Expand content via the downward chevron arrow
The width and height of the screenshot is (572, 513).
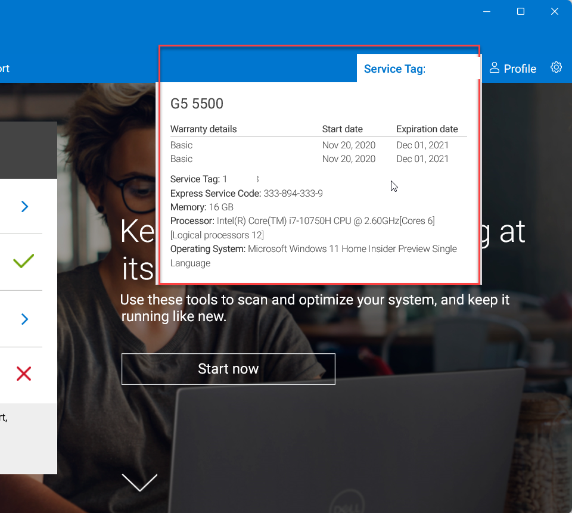coord(139,481)
